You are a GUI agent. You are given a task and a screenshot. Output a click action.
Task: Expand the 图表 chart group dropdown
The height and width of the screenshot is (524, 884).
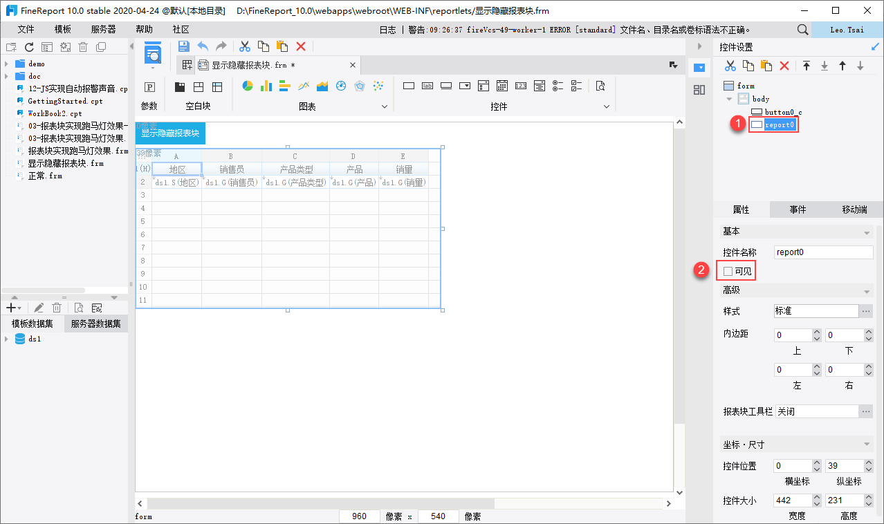[385, 106]
